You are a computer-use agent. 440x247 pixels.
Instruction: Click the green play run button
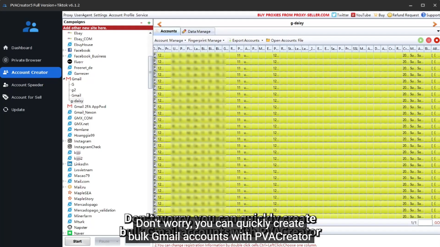coord(421,40)
